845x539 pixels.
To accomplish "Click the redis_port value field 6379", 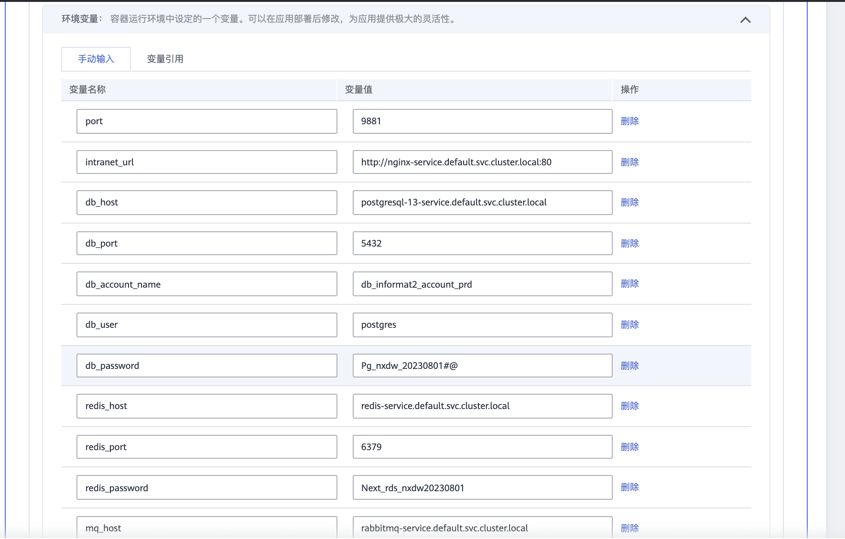I will click(x=482, y=447).
